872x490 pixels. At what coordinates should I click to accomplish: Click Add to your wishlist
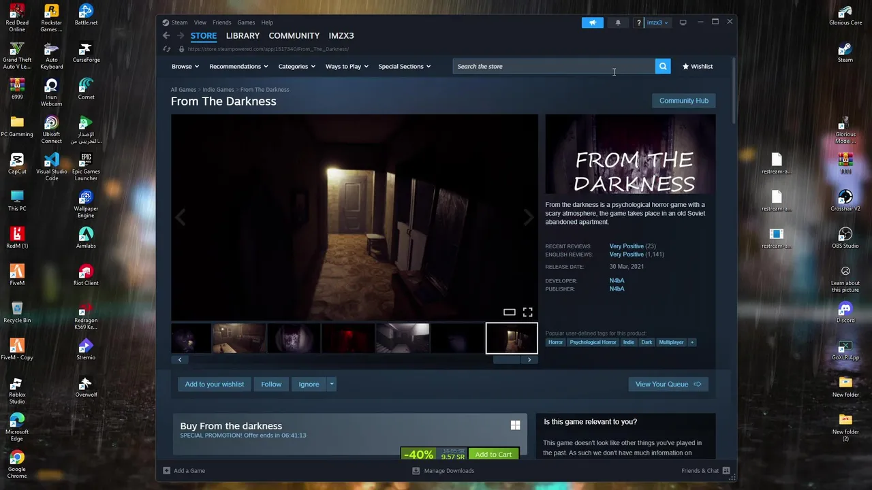click(x=214, y=384)
